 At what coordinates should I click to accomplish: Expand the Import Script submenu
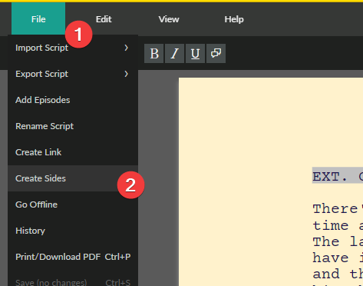(73, 48)
